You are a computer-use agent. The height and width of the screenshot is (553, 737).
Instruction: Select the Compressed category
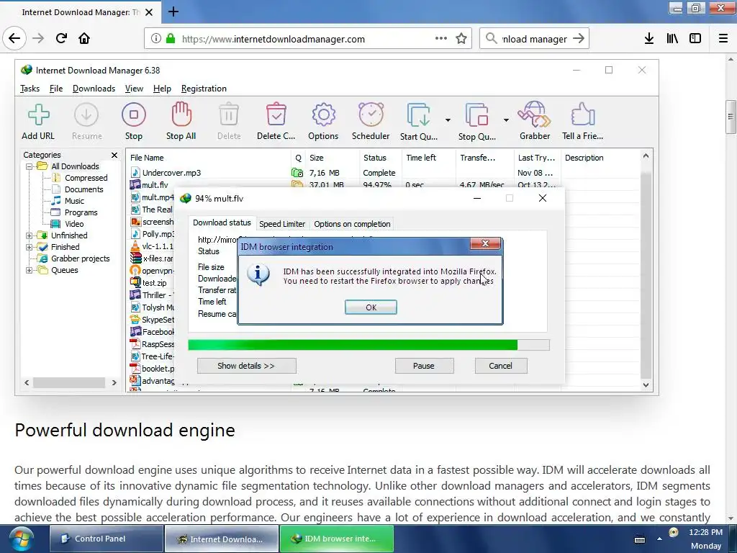(x=86, y=178)
